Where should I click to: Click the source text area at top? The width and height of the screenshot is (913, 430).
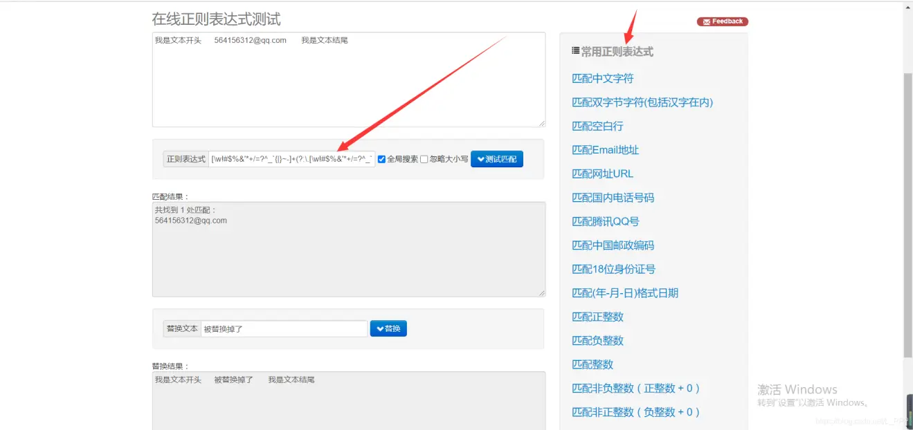(x=348, y=80)
